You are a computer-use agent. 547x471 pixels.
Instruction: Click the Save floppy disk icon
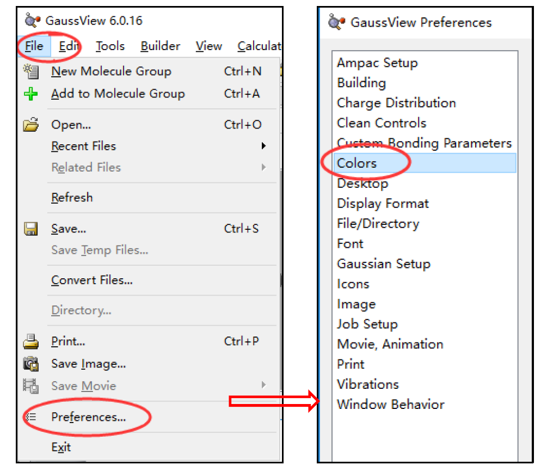[x=31, y=229]
